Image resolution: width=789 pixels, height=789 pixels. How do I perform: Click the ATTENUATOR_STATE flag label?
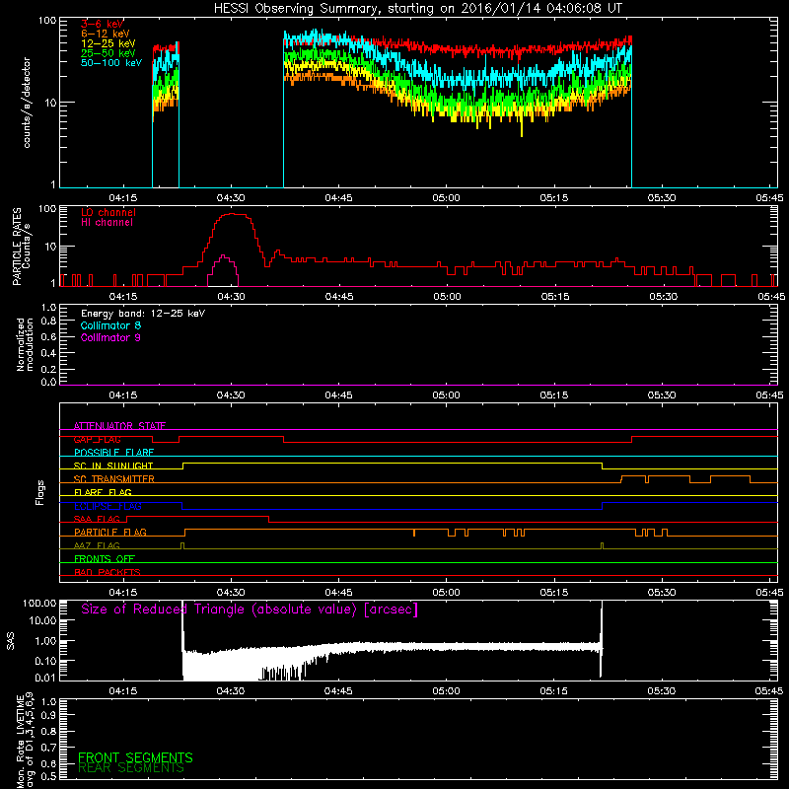tap(119, 426)
